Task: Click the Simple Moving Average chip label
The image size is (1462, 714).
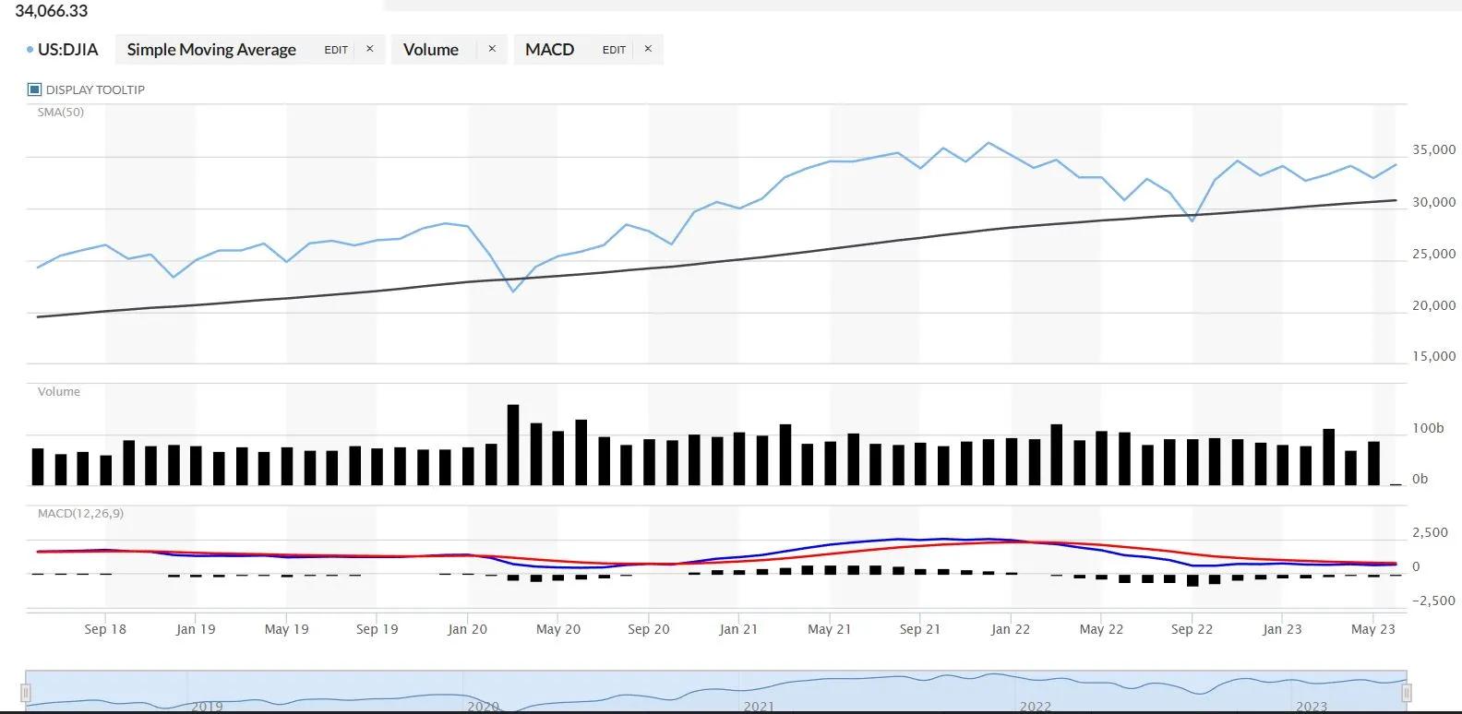Action: pyautogui.click(x=211, y=50)
